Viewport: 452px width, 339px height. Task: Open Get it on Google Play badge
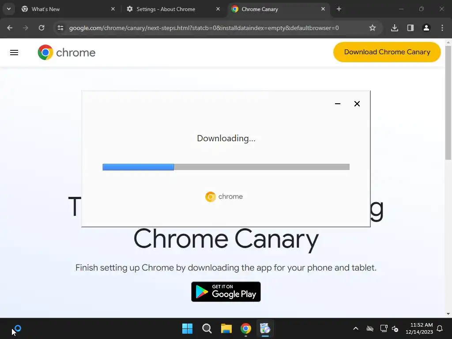tap(226, 292)
